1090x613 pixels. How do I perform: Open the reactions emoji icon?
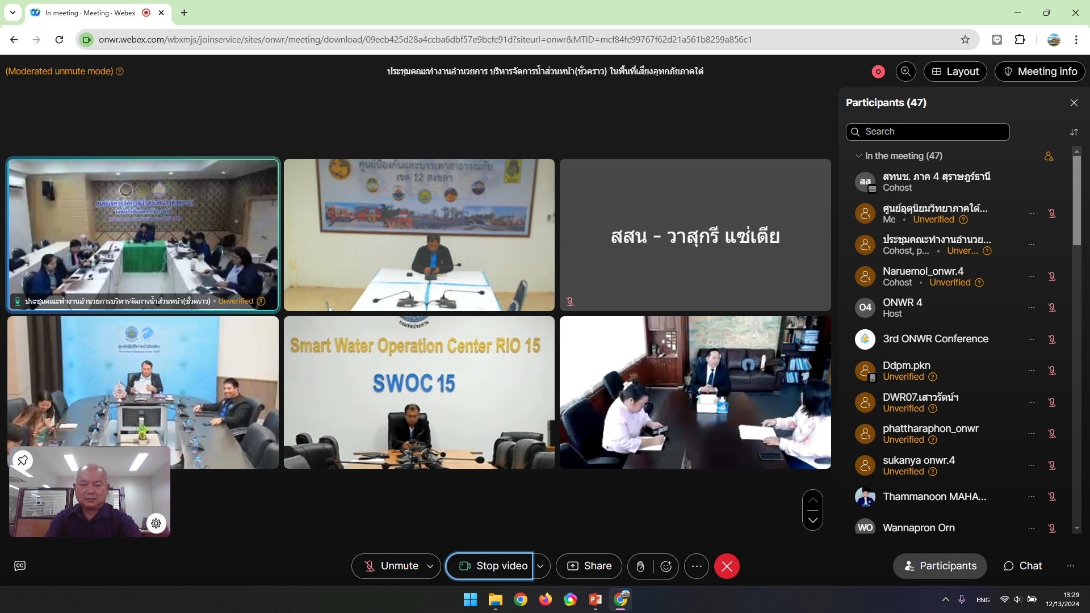point(666,566)
